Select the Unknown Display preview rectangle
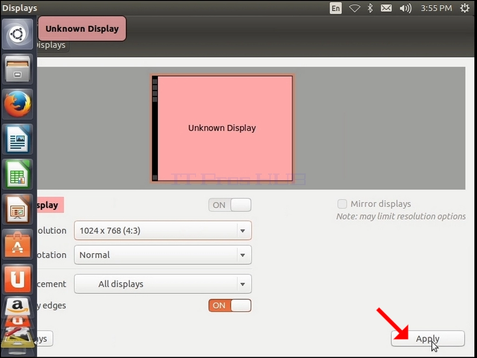The height and width of the screenshot is (358, 477). tap(222, 128)
